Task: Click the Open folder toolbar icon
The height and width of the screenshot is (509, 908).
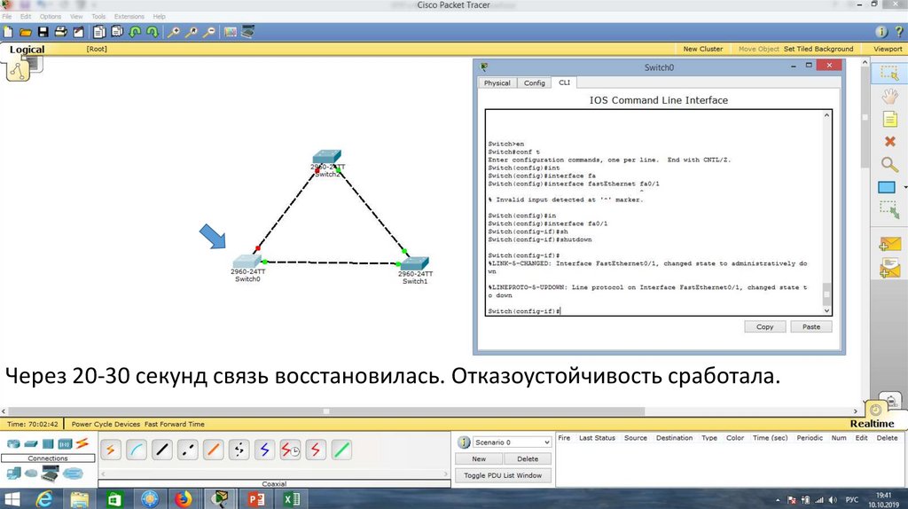Action: click(26, 32)
